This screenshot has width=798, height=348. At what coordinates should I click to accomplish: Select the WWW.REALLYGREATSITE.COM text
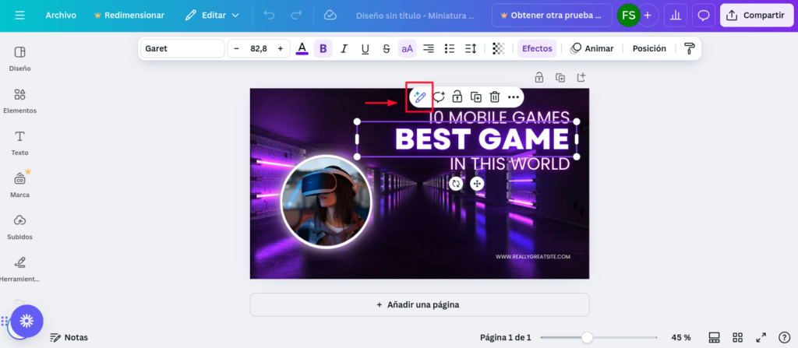(x=533, y=257)
